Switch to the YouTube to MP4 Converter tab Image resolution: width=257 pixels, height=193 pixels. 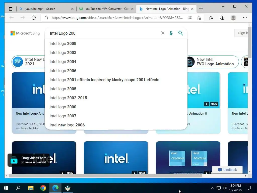[x=106, y=9]
